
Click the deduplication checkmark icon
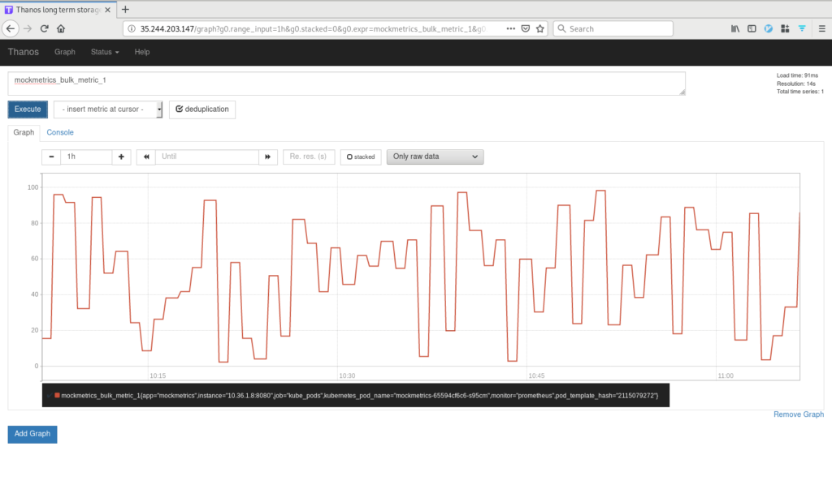coord(180,109)
